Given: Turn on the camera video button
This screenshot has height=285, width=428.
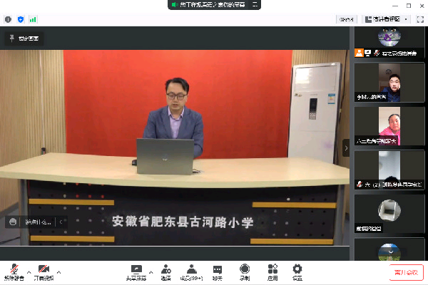Looking at the screenshot, I should tap(44, 272).
